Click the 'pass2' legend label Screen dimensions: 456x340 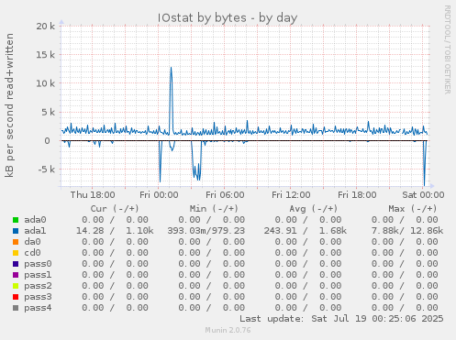pyautogui.click(x=38, y=286)
